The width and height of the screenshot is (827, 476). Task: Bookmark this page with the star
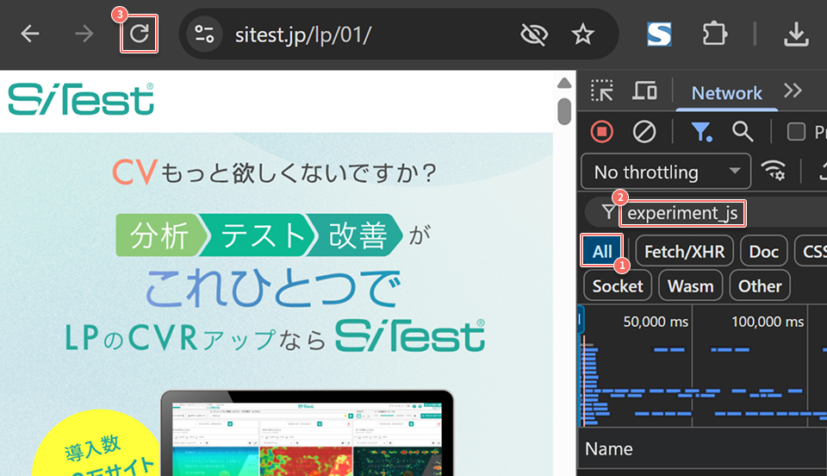coord(583,34)
